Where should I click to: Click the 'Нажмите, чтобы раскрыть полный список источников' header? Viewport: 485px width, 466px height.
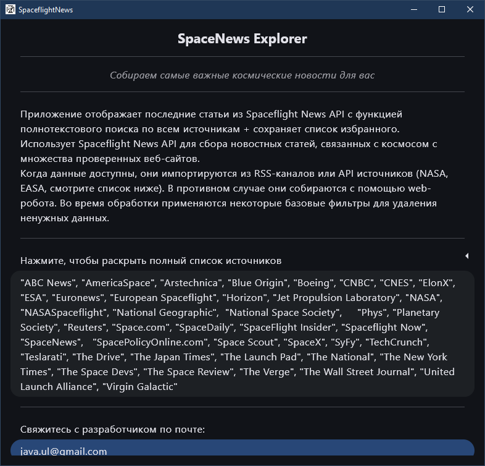151,261
